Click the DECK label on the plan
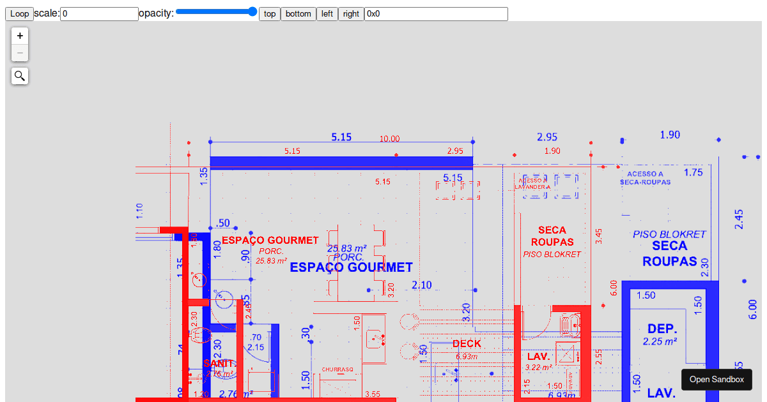This screenshot has width=767, height=402. [x=466, y=343]
